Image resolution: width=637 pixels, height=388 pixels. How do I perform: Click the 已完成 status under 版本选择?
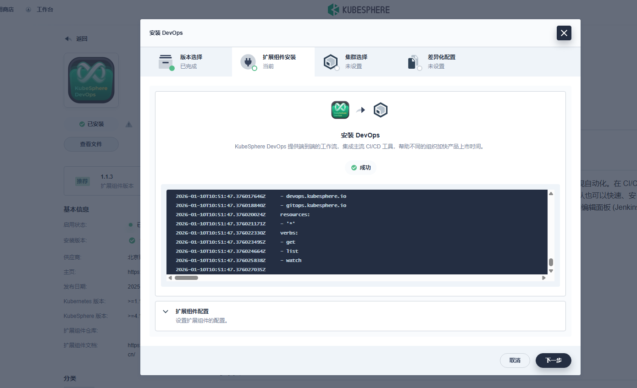point(188,66)
